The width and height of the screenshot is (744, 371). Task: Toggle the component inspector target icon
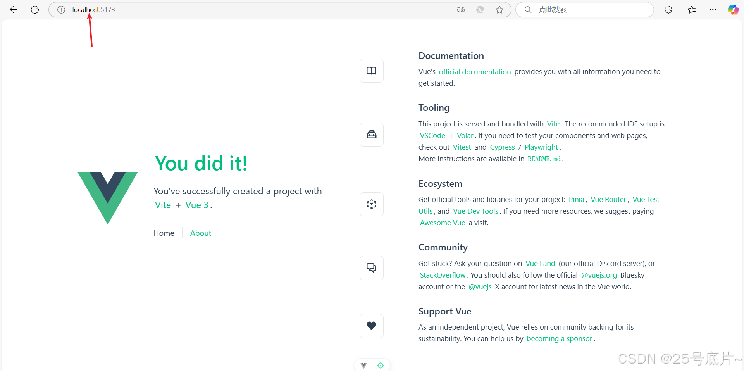[x=381, y=365]
